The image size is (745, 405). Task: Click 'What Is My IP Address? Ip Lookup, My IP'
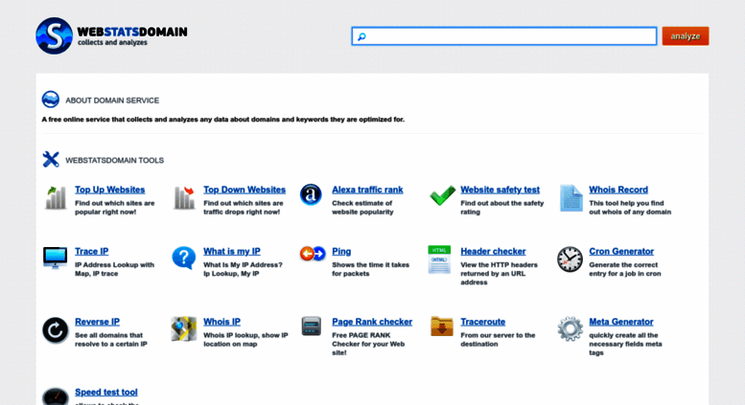tap(243, 269)
